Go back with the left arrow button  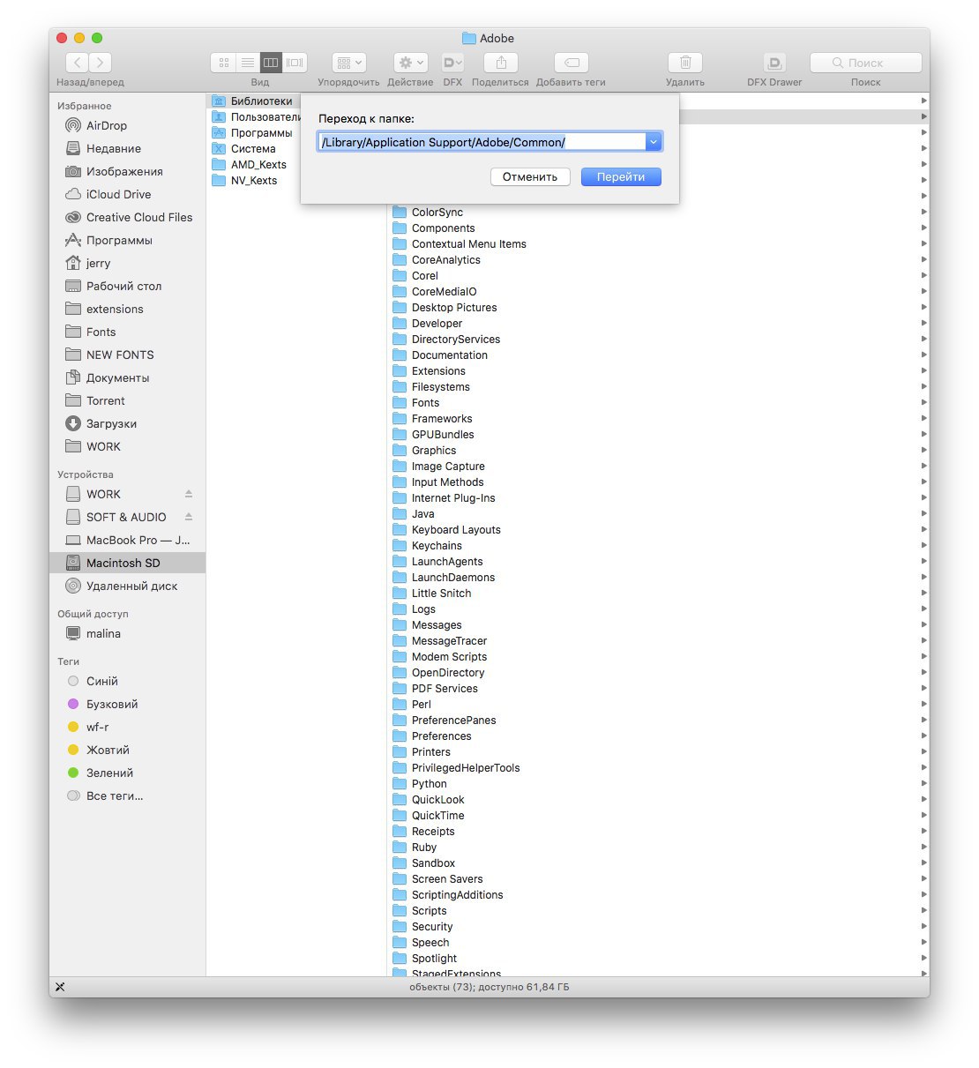click(78, 63)
